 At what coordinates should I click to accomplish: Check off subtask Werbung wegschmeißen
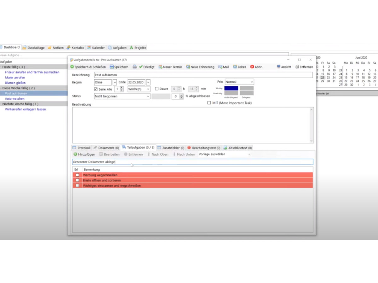click(x=77, y=175)
